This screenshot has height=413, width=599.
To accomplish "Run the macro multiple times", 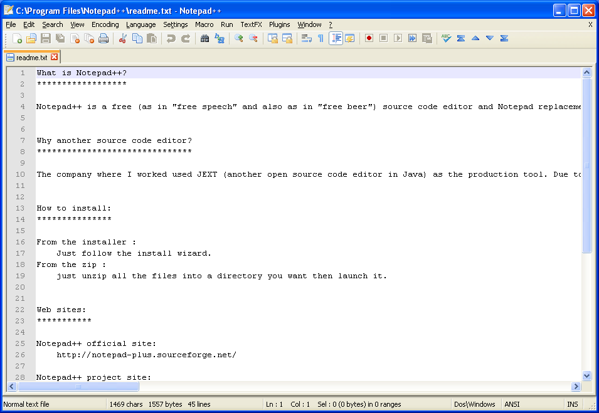I will (412, 38).
